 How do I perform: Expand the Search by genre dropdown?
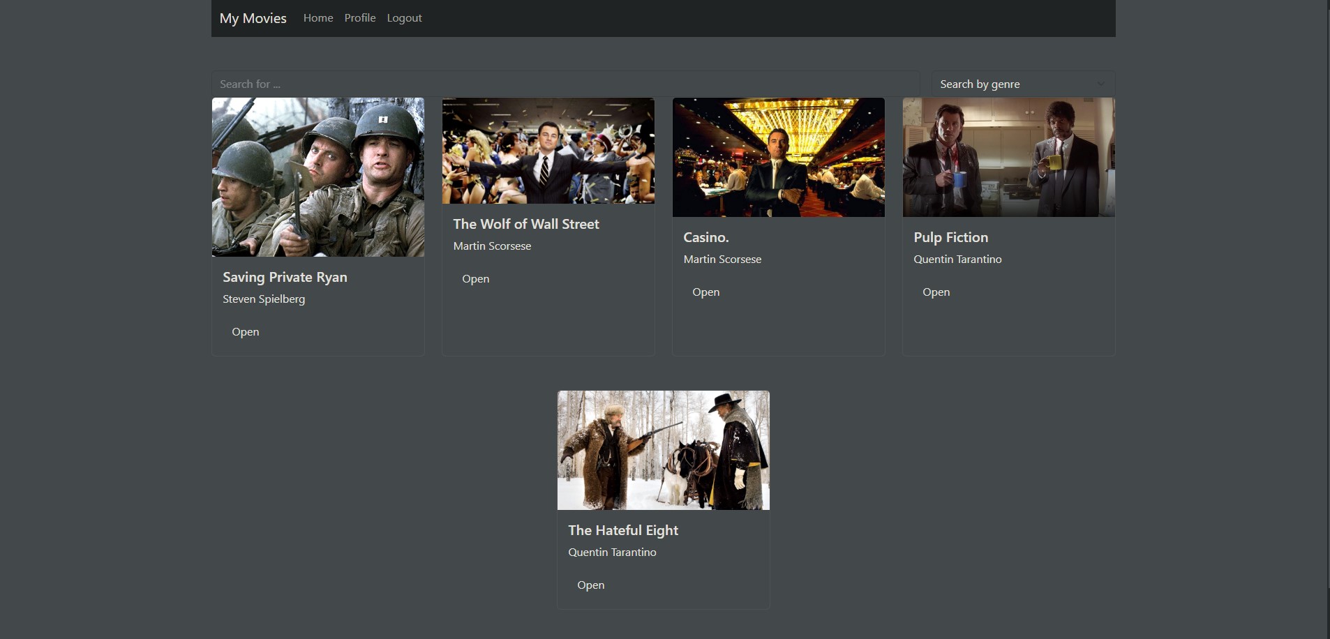(1022, 84)
